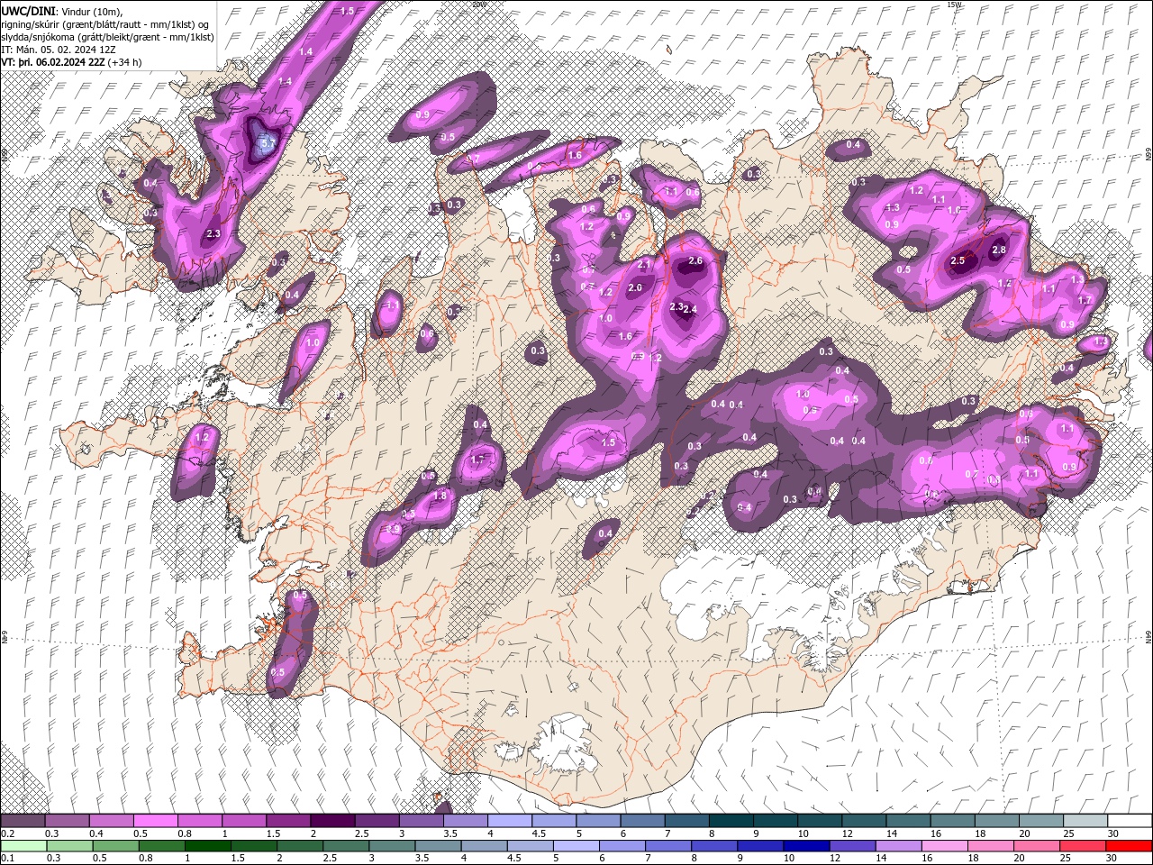
Task: Click the 2.6 precipitation value on the map
Action: [x=695, y=260]
